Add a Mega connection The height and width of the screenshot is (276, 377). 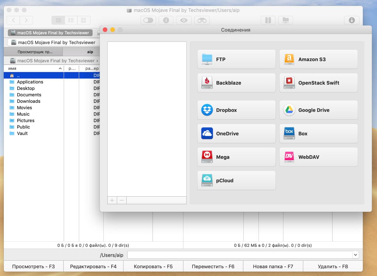tap(236, 157)
